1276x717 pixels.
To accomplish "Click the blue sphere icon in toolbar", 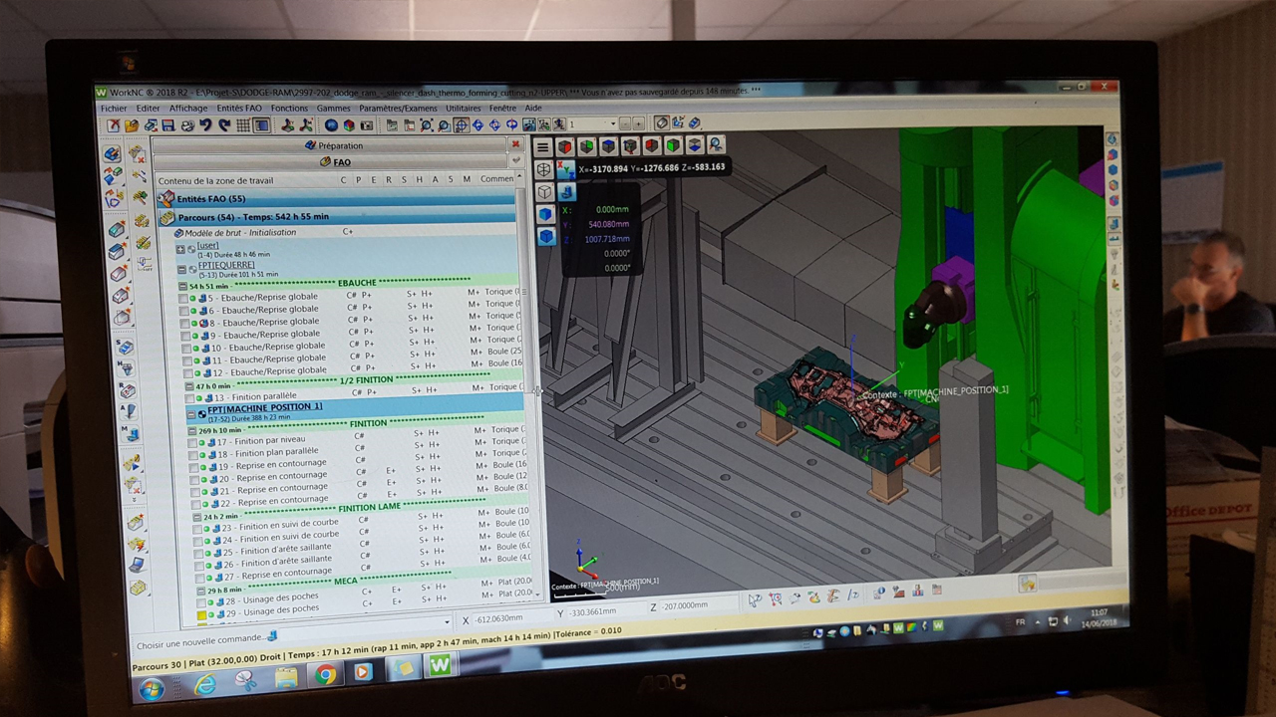I will click(x=330, y=125).
